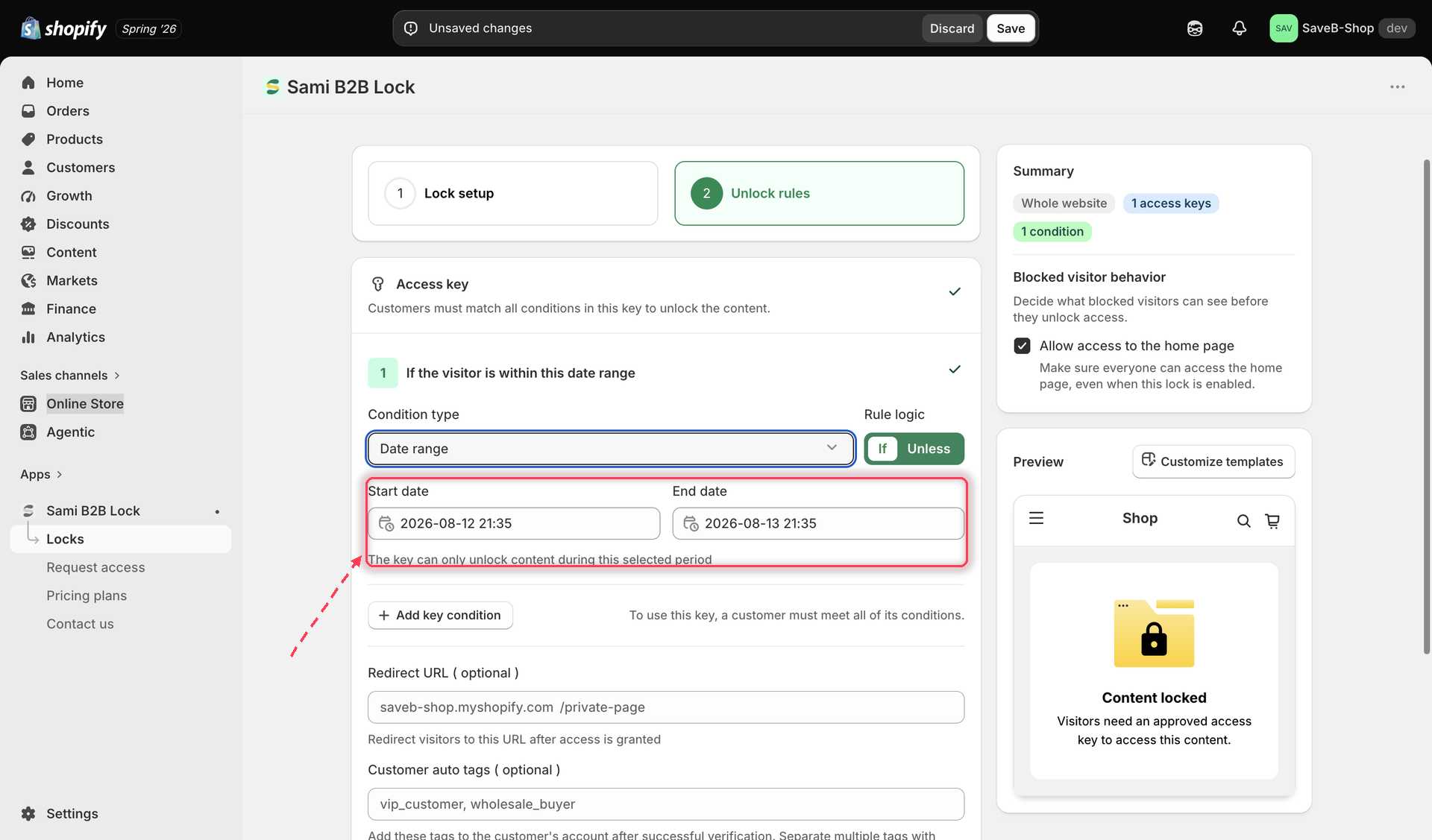Screen dimensions: 1432x840
Task: Expand Sales channels section
Action: [70, 376]
